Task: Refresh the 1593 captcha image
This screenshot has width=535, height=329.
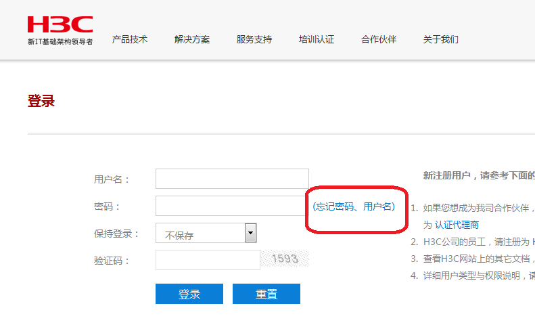Action: coord(285,259)
